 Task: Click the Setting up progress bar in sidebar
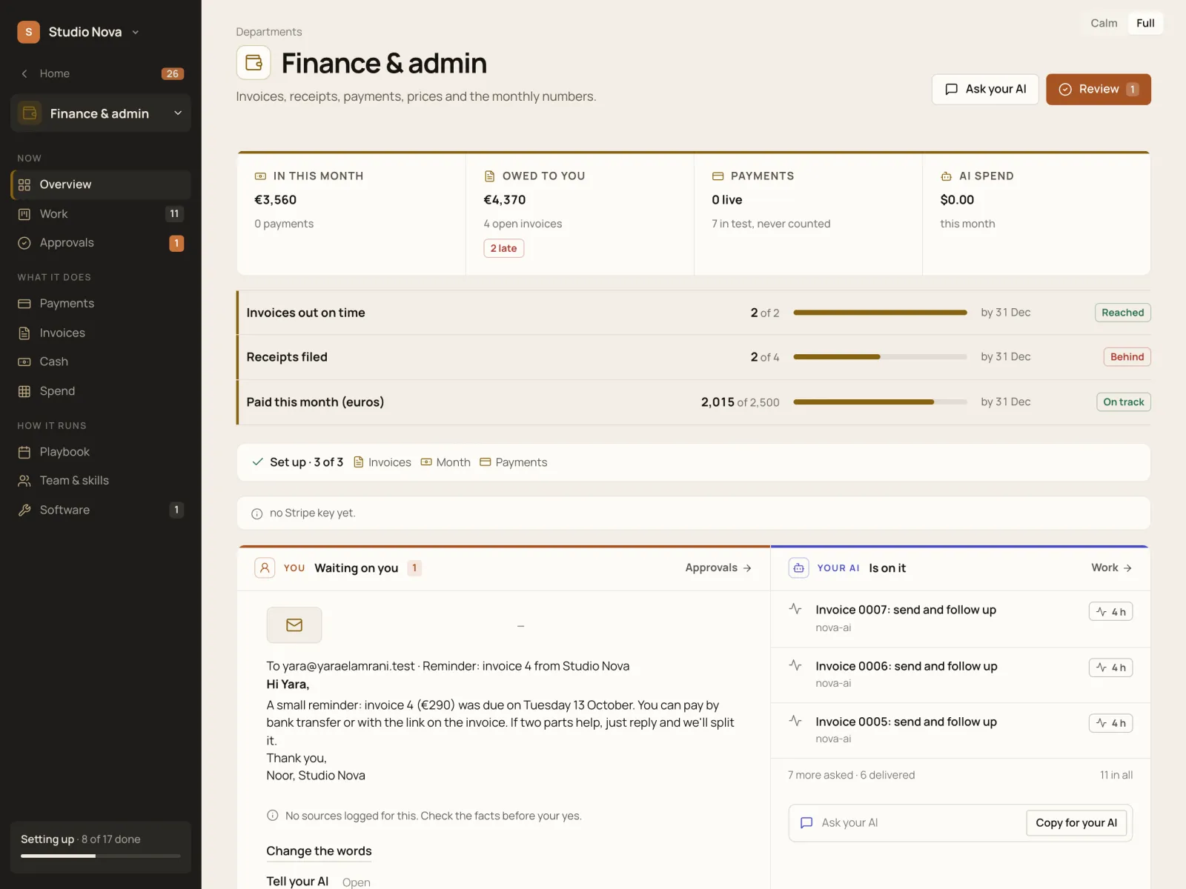point(101,856)
